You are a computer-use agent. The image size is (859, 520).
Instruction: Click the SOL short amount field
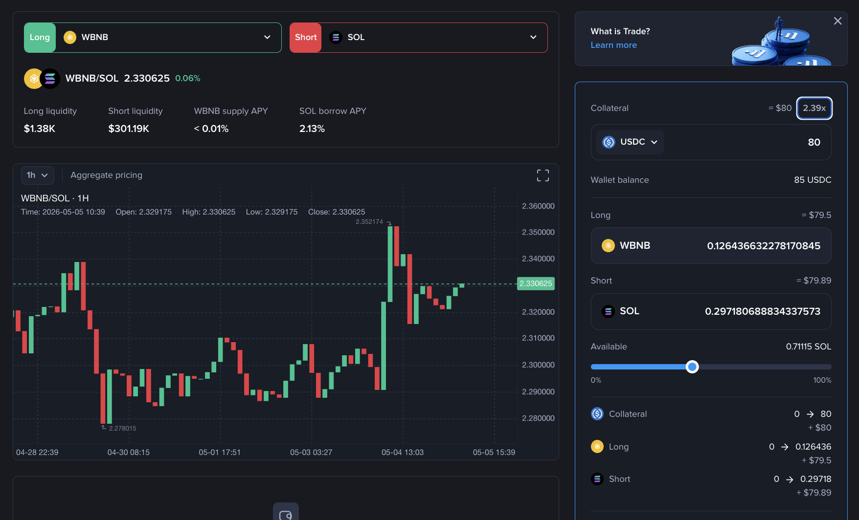tap(711, 311)
